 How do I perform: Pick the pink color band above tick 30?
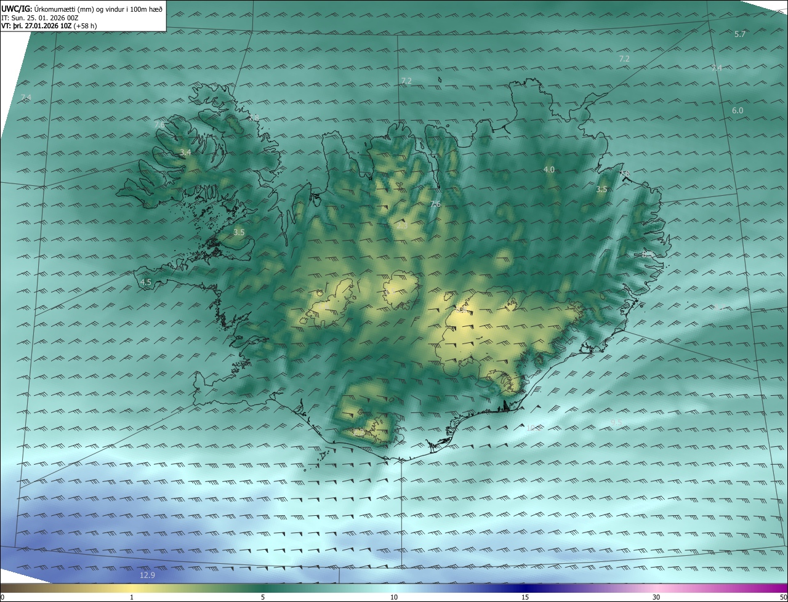[x=656, y=588]
